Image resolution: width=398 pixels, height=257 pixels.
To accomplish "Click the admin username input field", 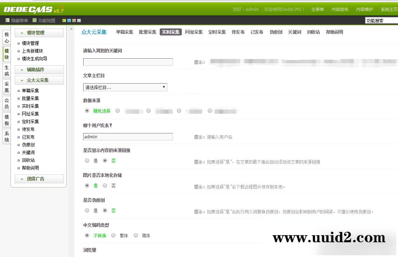I will 128,137.
